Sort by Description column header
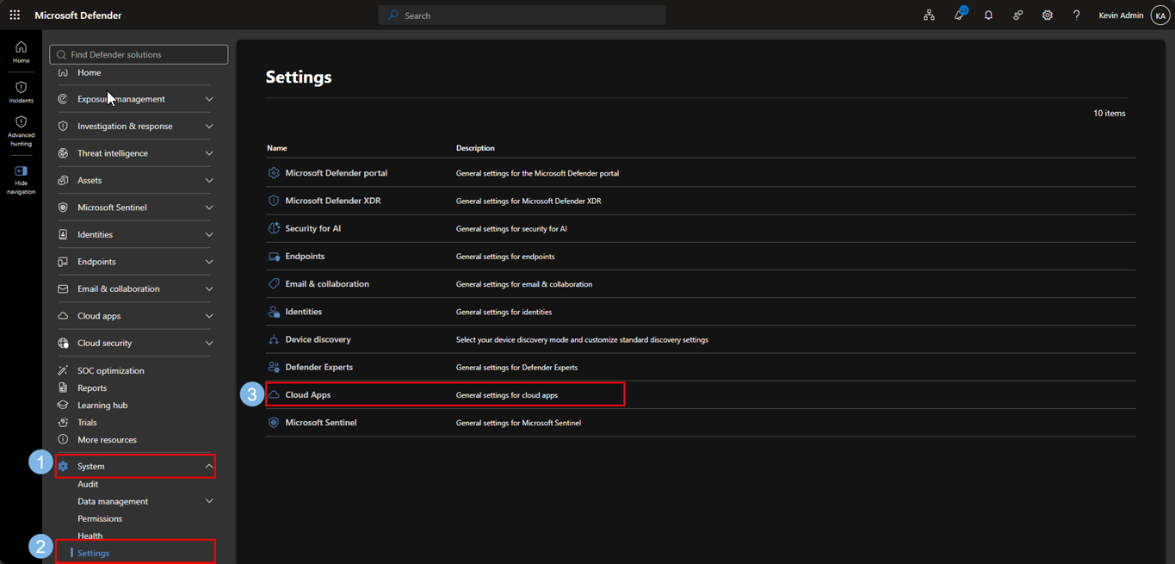Screen dimensions: 1175x564 click(x=475, y=148)
